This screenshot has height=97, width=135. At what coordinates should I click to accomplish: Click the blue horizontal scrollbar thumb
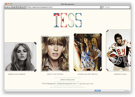click(x=98, y=90)
